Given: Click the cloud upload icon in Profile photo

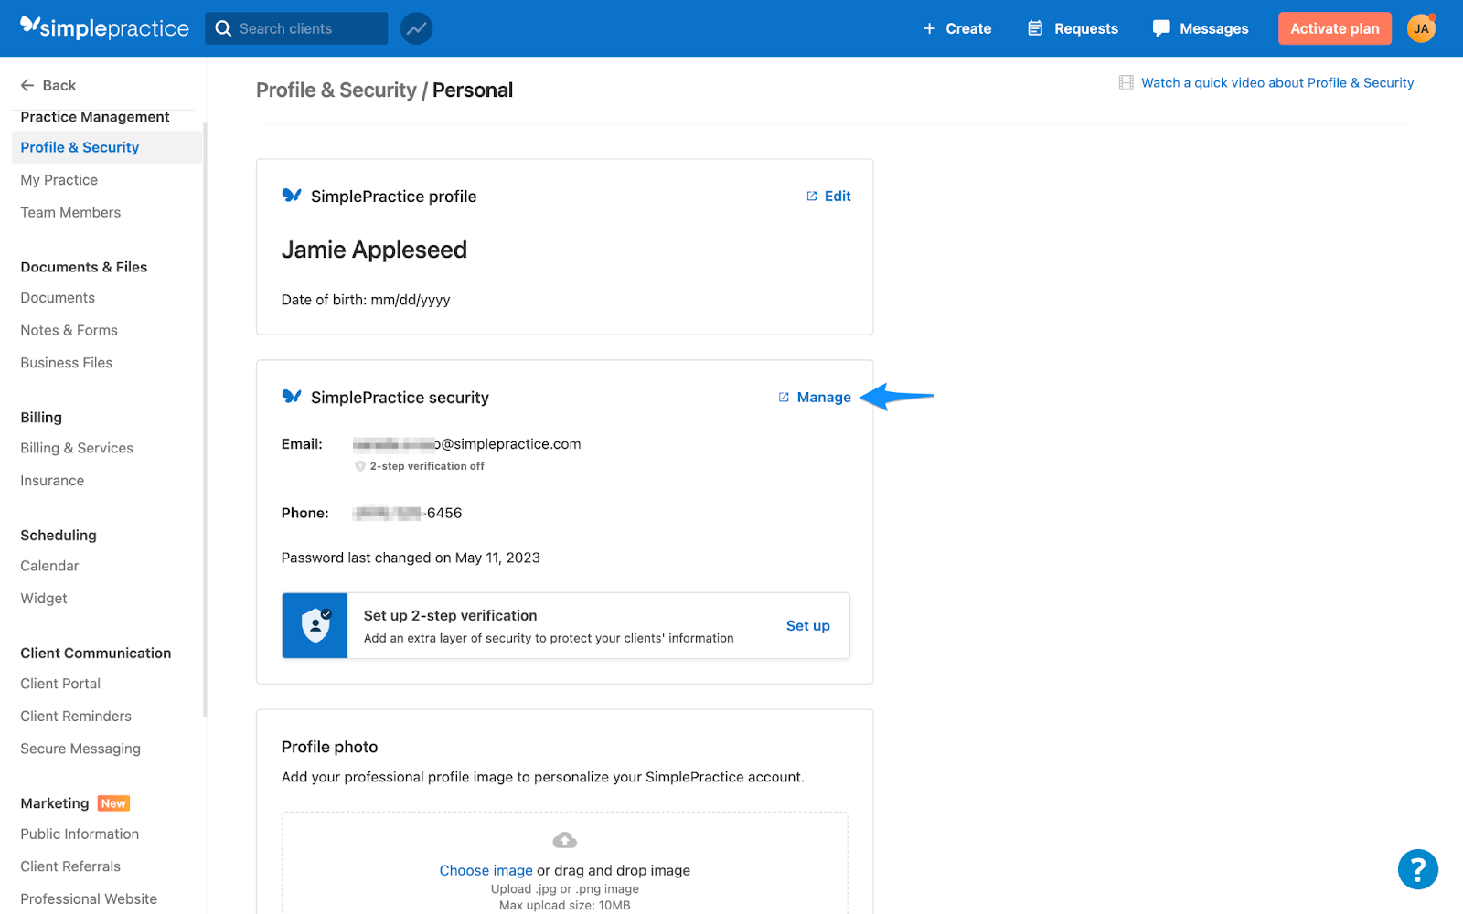Looking at the screenshot, I should click(x=564, y=839).
